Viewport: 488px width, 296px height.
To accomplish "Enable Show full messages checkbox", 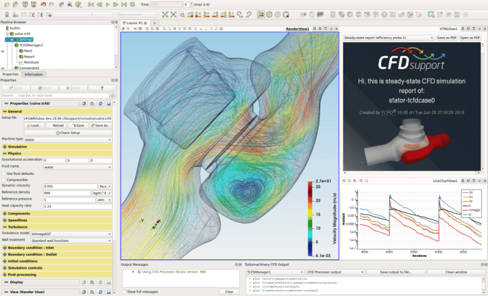I will (x=124, y=292).
